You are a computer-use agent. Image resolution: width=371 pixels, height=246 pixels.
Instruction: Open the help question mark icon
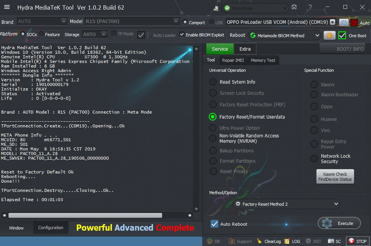point(310,7)
